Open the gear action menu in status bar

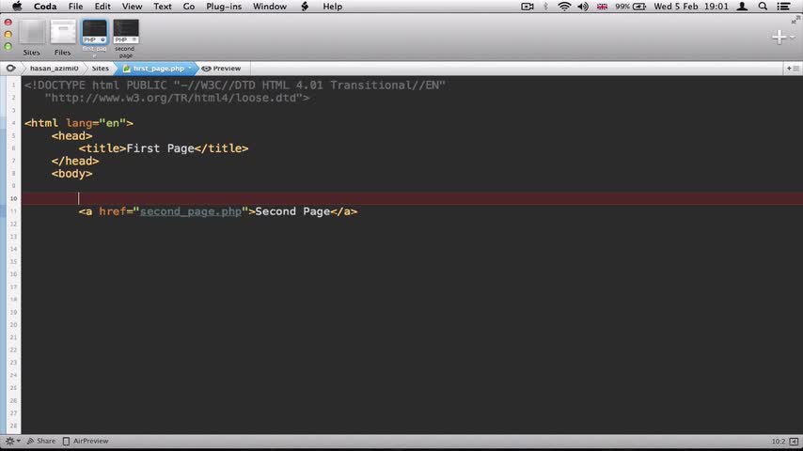[13, 441]
